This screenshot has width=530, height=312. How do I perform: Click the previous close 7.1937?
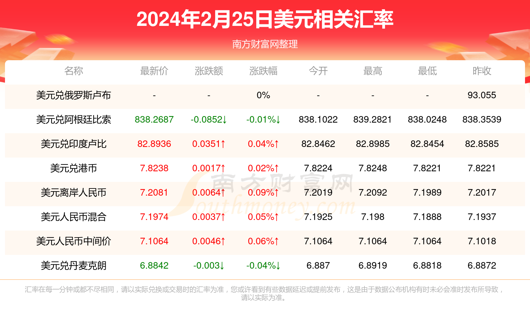click(482, 217)
